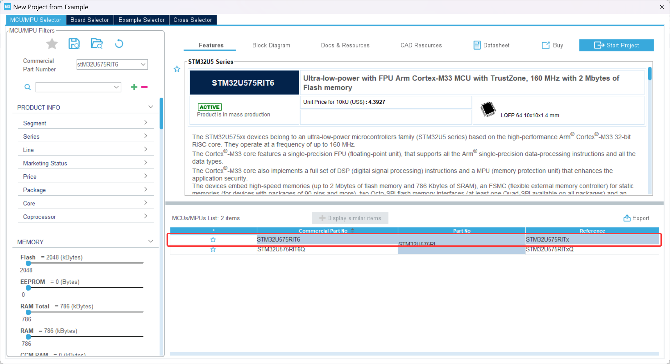The width and height of the screenshot is (670, 364).
Task: Sort by Commercial Part No column header
Action: (327, 231)
